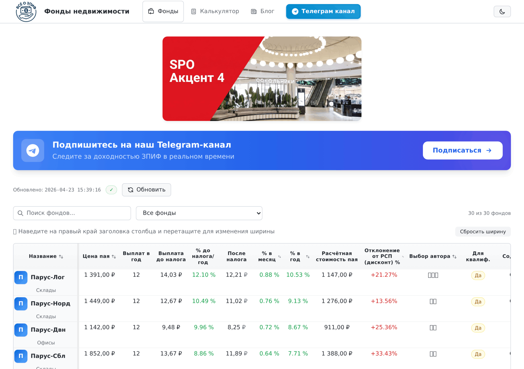Screen dimensions: 524x369
Task: Click the 911,00 ₽ calculated value cell
Action: pos(337,327)
